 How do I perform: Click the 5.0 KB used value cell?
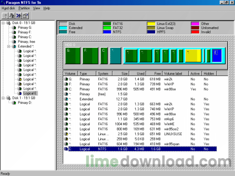[x=139, y=139]
